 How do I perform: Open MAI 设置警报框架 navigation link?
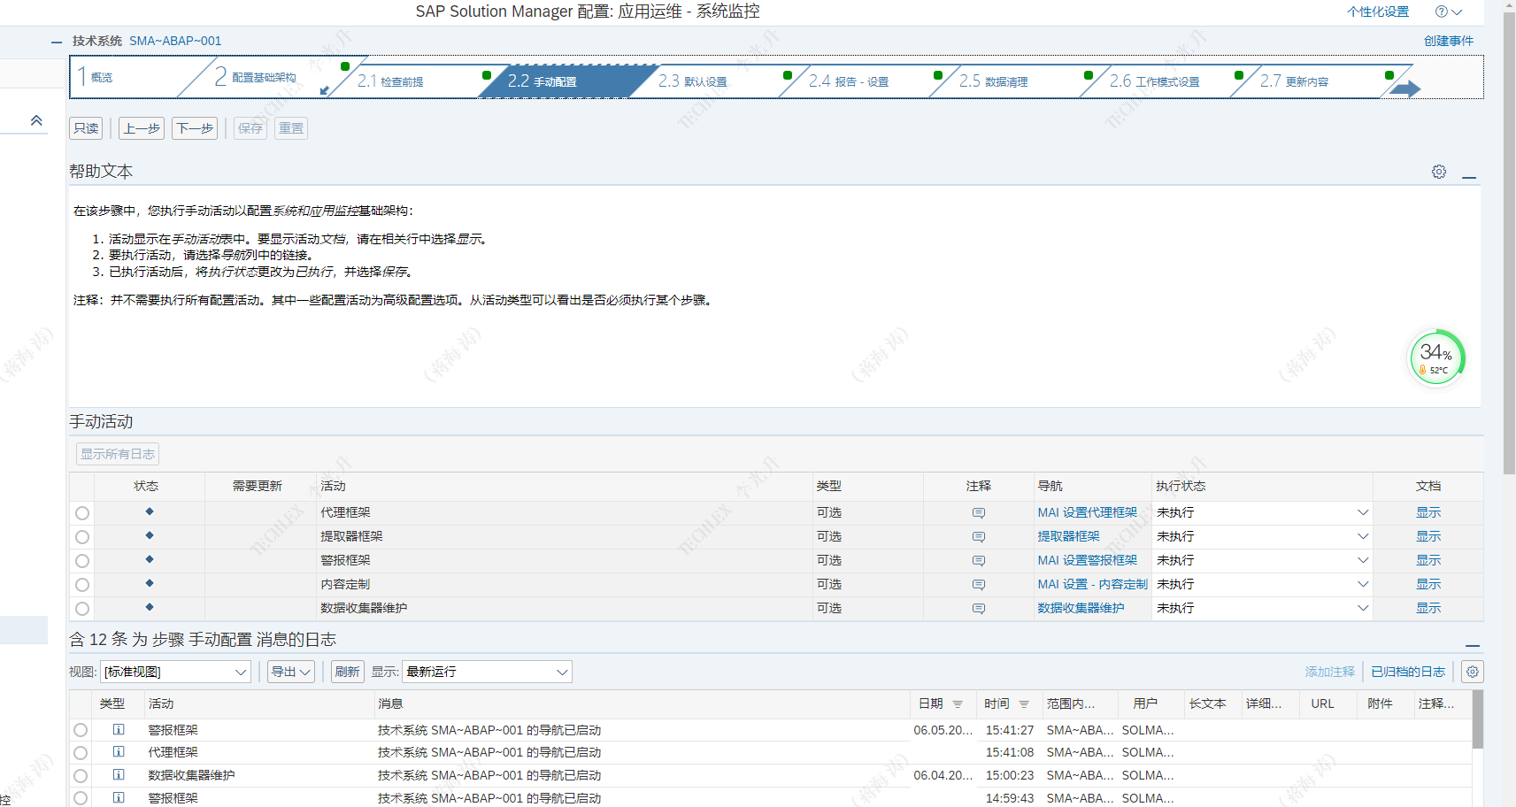[1087, 561]
